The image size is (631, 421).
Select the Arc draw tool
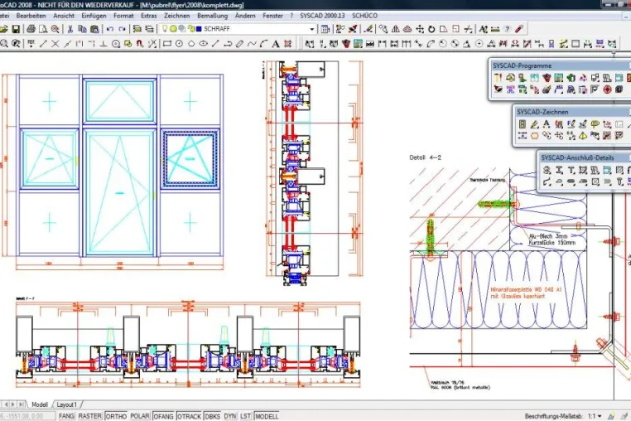coord(263,44)
